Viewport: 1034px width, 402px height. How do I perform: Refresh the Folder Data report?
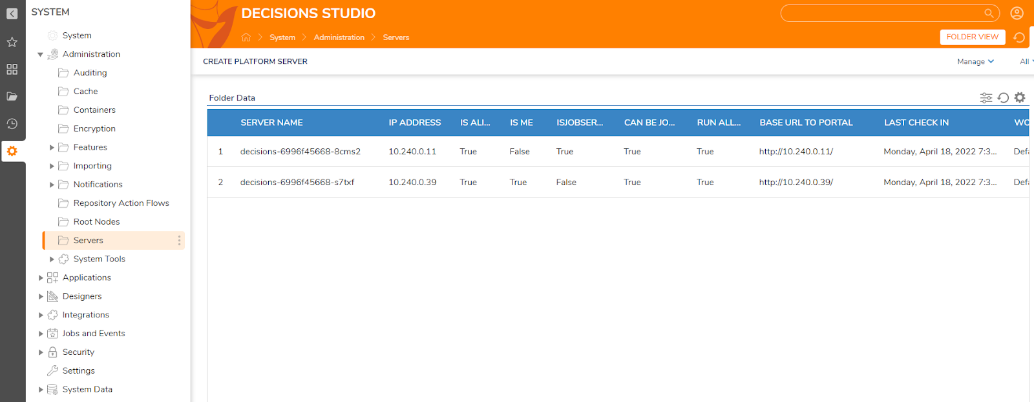(x=1003, y=97)
